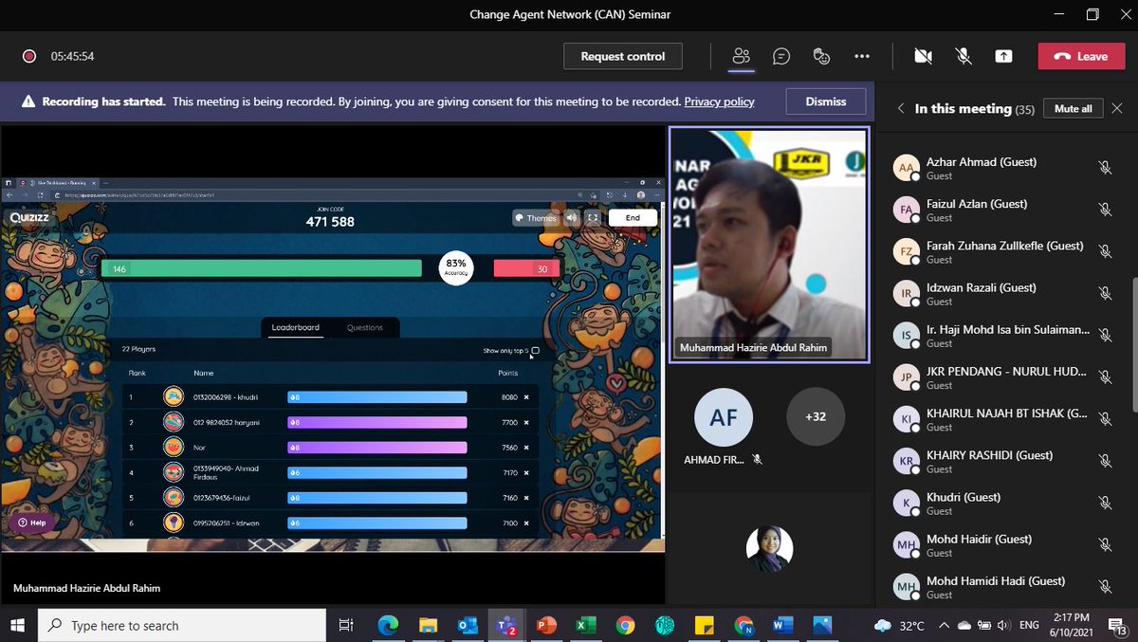Click the 83% Accuracy circle
The height and width of the screenshot is (642, 1138).
click(x=456, y=268)
